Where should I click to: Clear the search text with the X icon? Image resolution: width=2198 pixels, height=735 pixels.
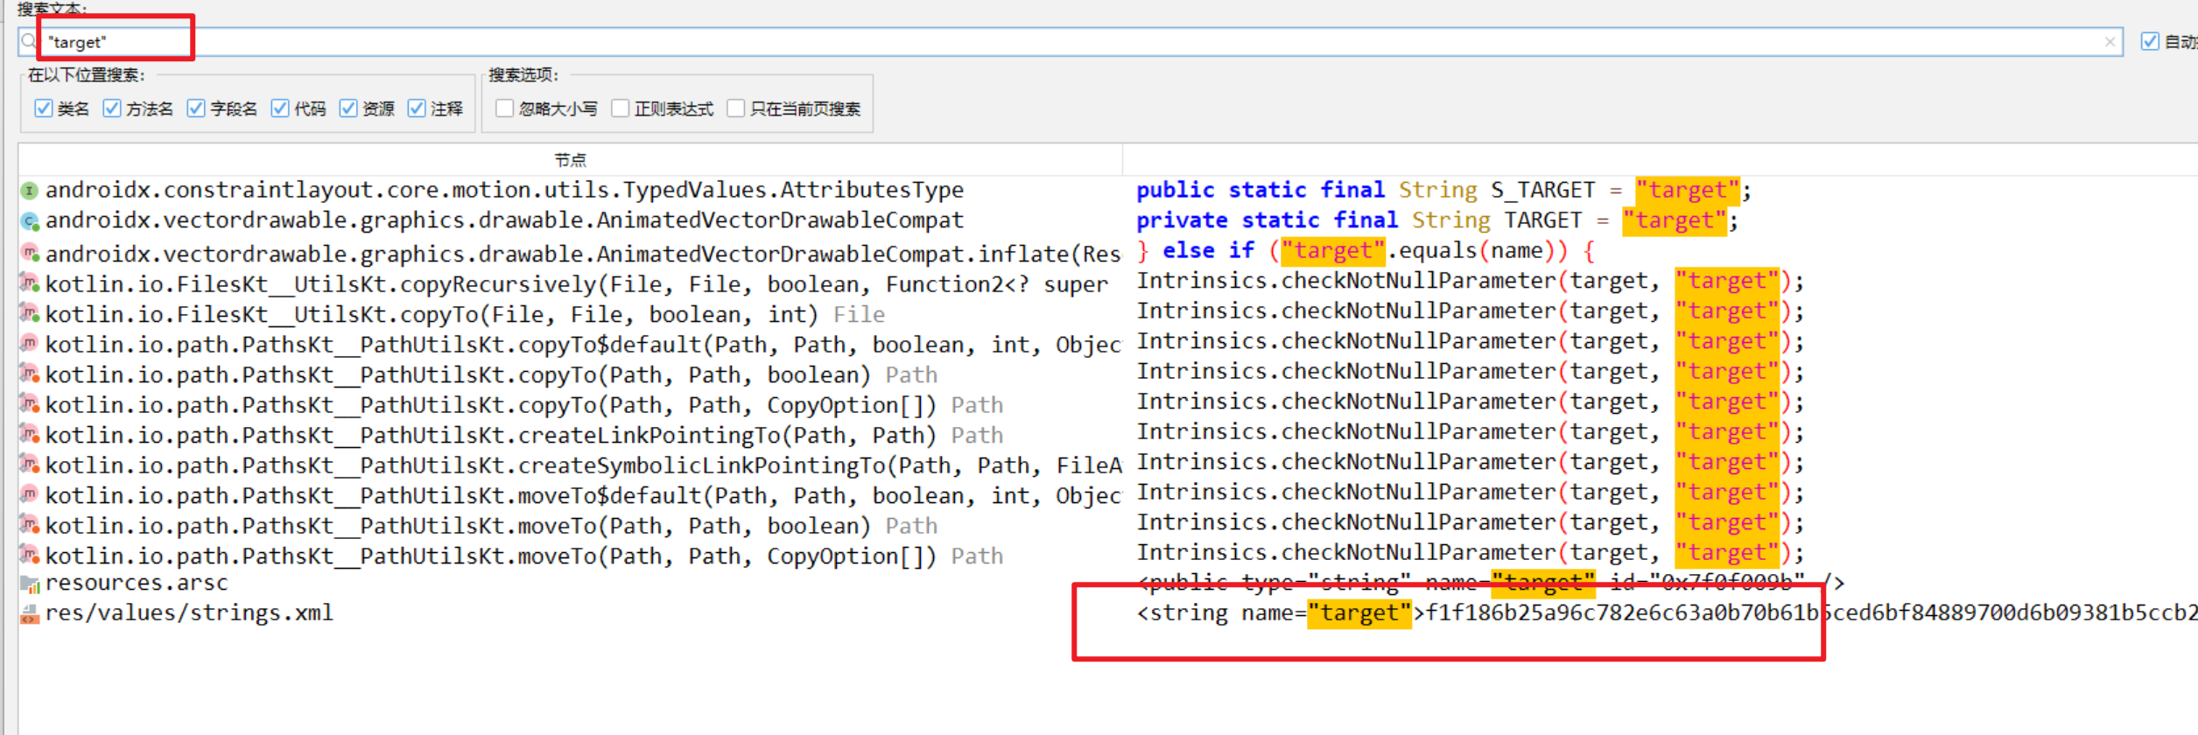pos(2110,42)
